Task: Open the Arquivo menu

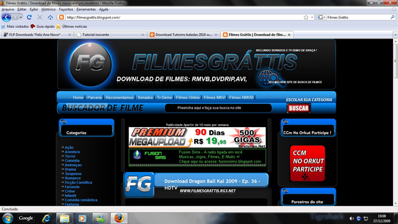Action: tap(8, 9)
